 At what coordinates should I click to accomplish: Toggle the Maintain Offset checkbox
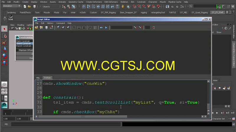click(17, 50)
